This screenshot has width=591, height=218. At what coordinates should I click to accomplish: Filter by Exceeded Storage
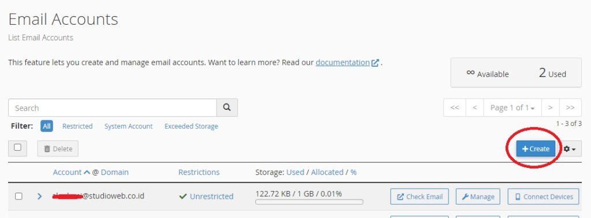(191, 127)
